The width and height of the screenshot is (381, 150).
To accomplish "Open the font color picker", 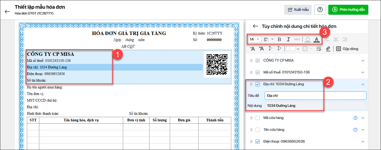I will click(317, 39).
